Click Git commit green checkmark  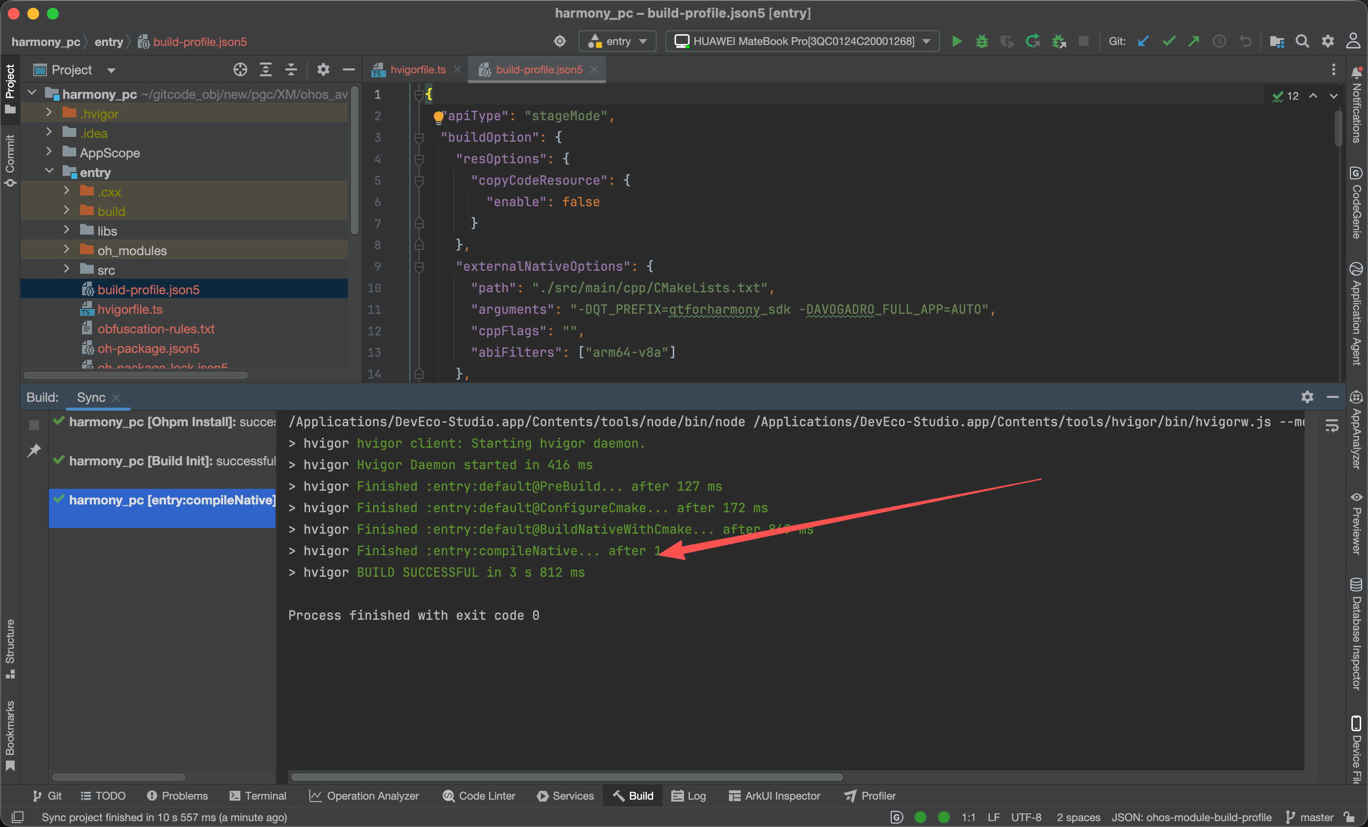[x=1169, y=41]
